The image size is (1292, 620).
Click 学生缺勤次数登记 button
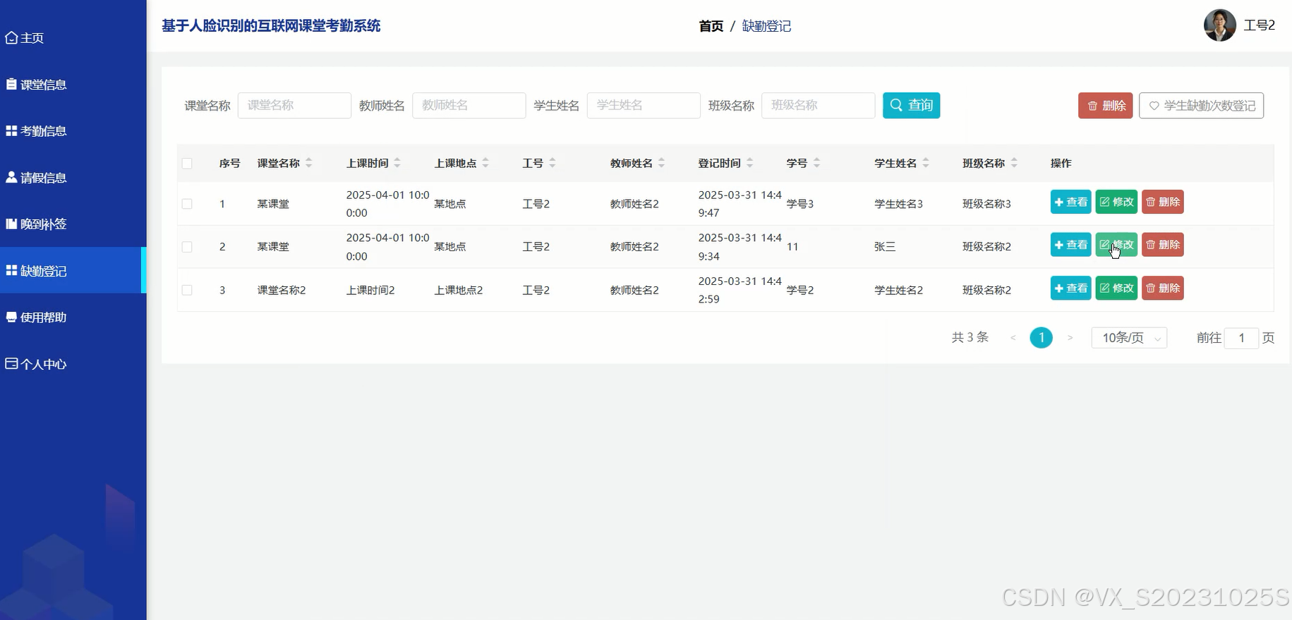click(x=1201, y=106)
